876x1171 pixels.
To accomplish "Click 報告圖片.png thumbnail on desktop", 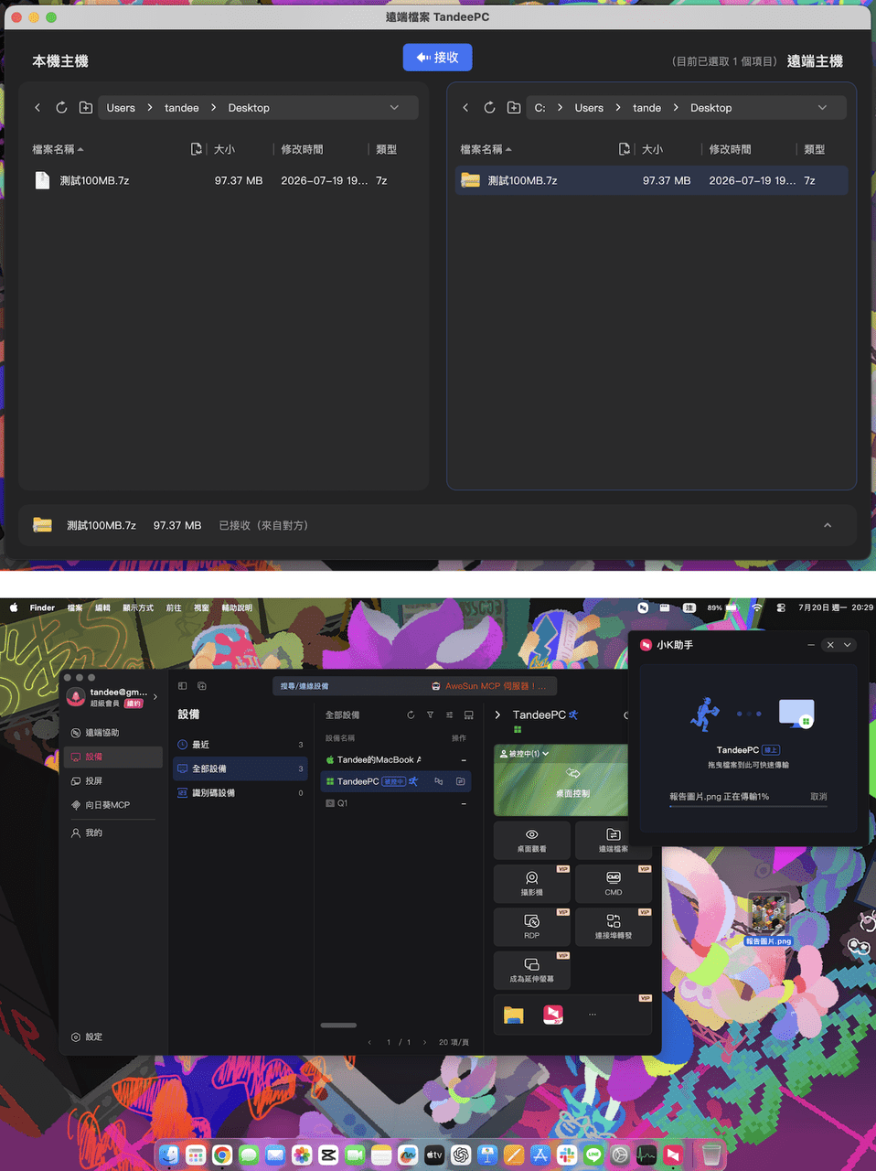I will tap(768, 915).
